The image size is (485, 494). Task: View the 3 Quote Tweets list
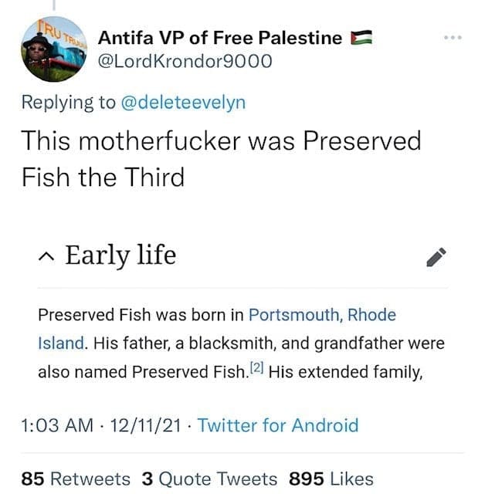pos(209,479)
